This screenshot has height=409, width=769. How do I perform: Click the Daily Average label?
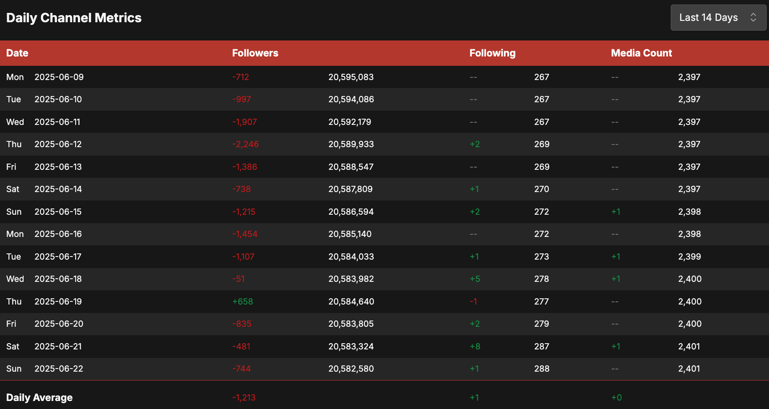tap(39, 398)
